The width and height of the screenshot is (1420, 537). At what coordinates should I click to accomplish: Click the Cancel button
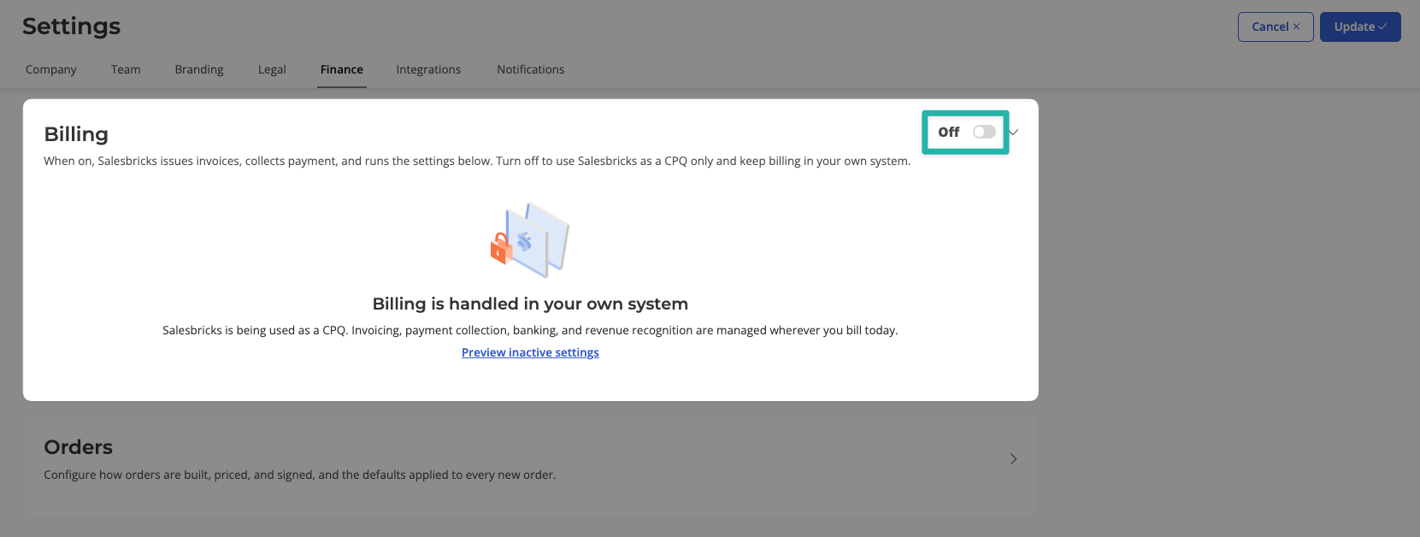(1276, 27)
